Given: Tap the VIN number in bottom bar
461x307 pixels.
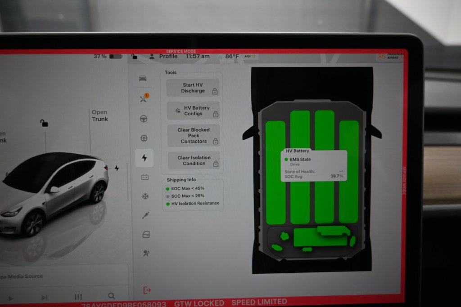Looking at the screenshot, I should (x=123, y=304).
